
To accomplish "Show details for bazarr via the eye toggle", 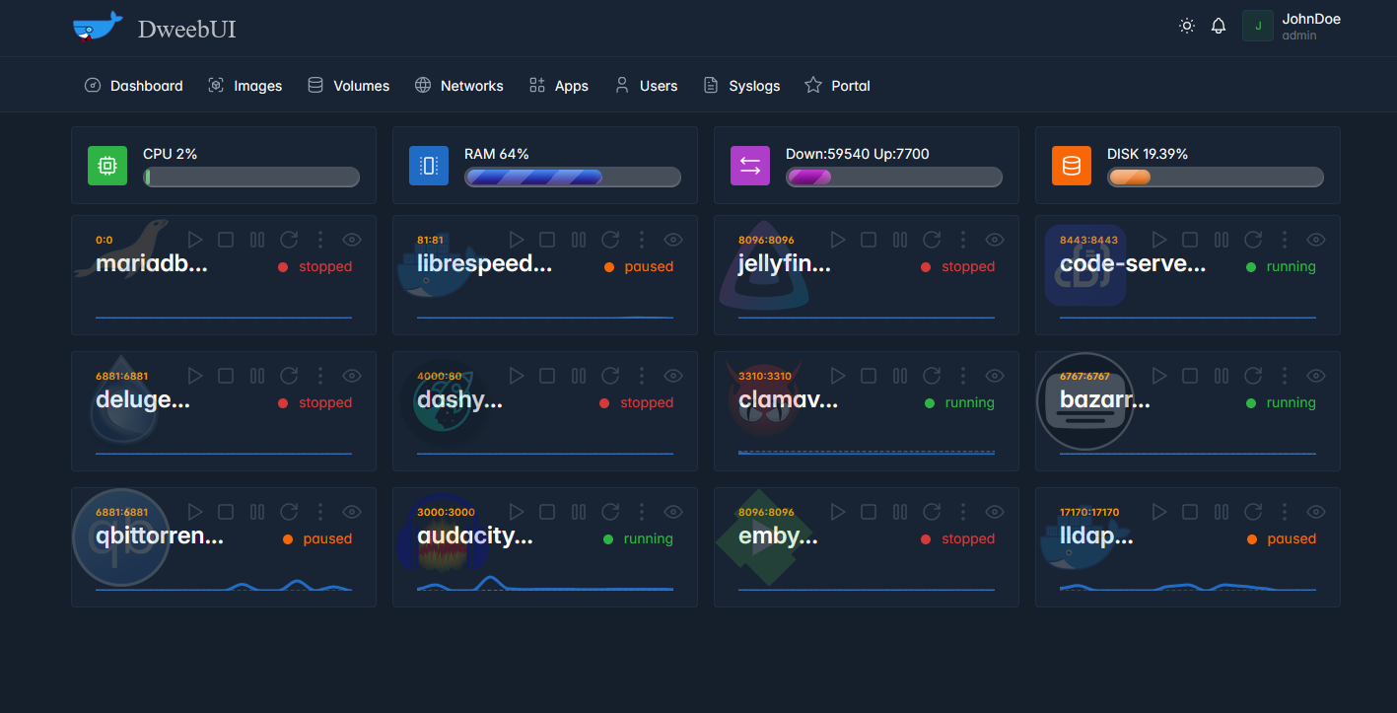I will 1315,375.
